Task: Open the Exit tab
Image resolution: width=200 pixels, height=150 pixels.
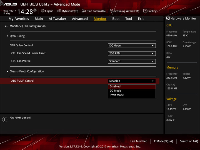Action: coord(141,19)
